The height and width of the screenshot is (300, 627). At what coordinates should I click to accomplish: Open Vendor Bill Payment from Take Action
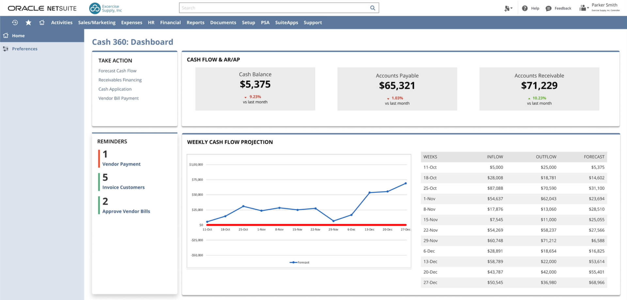118,98
